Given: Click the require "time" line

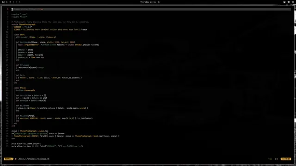Looking at the screenshot, I should 19,17.
